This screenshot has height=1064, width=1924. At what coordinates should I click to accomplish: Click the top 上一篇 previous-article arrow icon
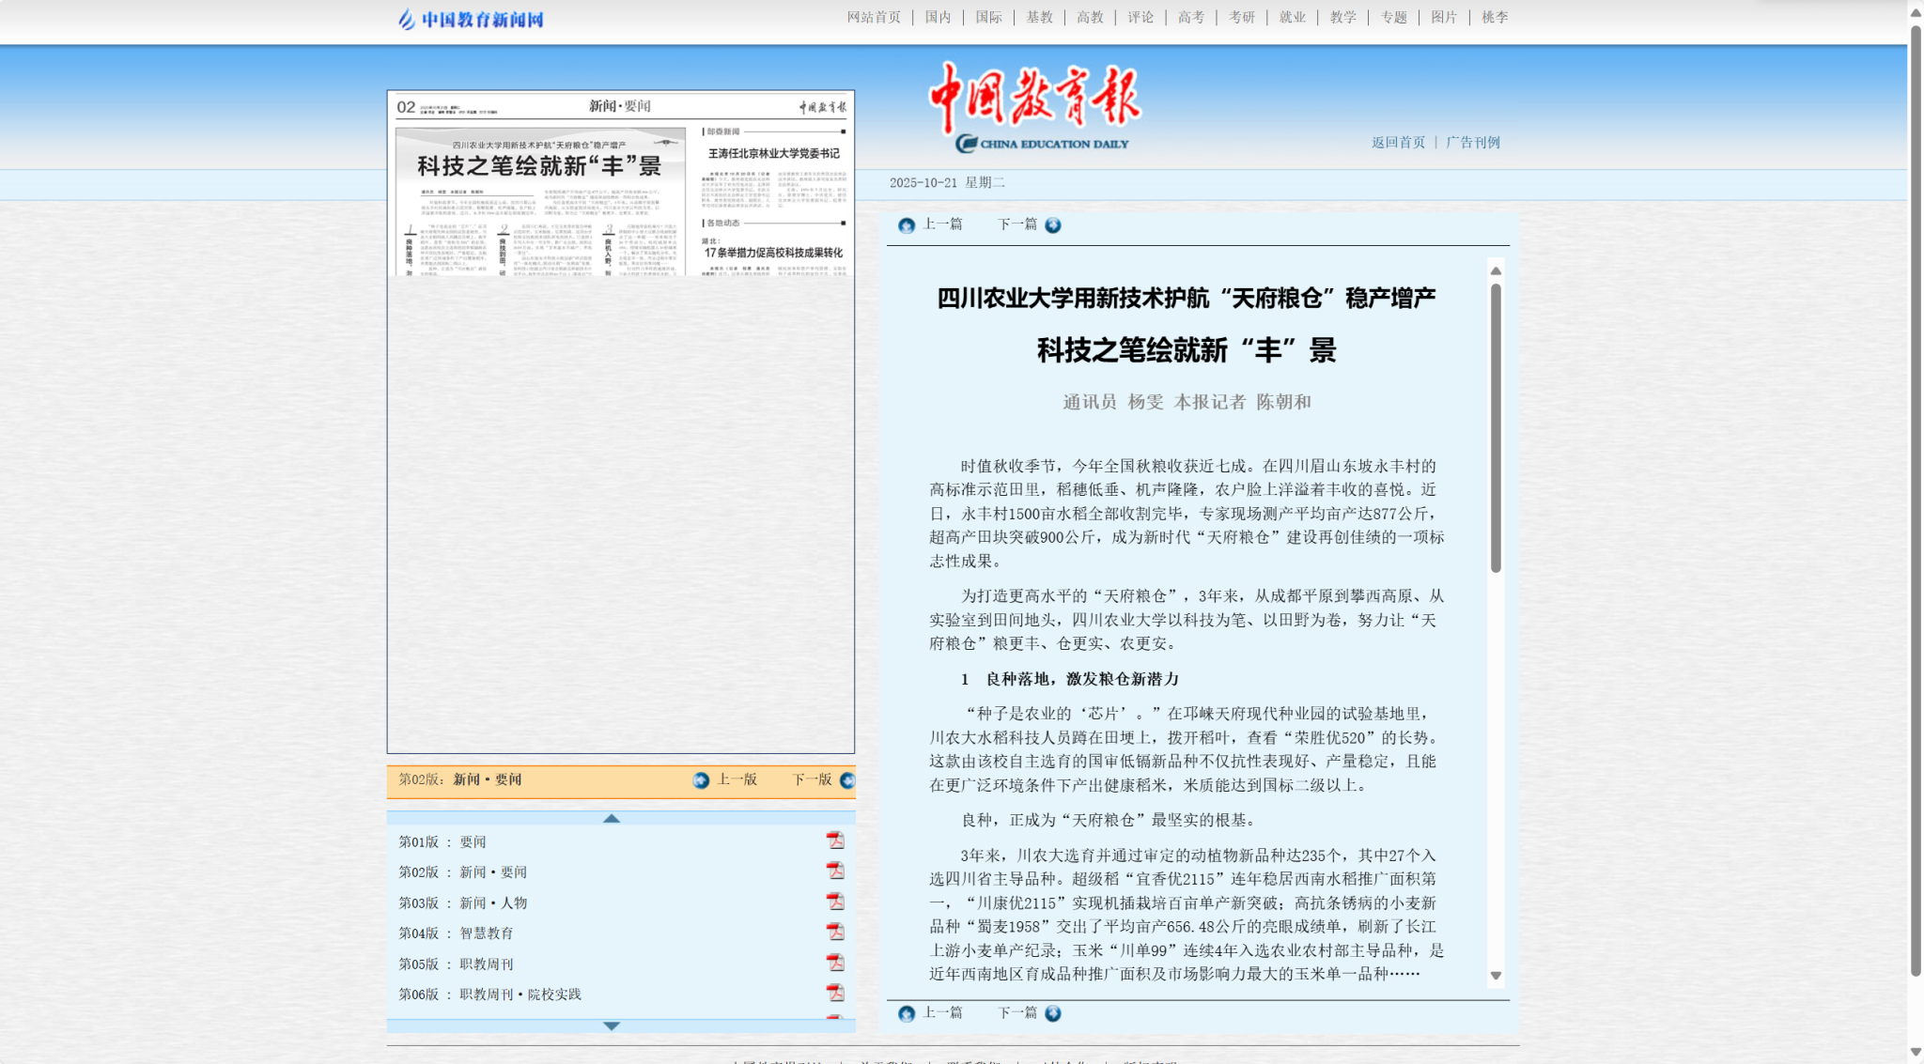tap(907, 225)
